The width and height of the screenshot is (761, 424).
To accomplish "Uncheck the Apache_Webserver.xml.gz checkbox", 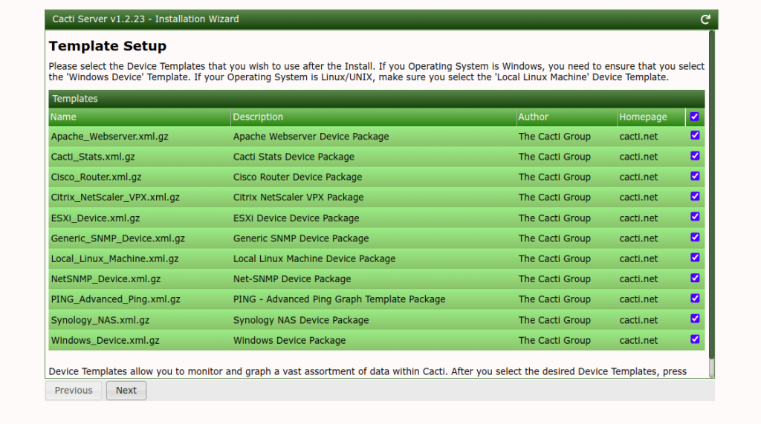I will point(695,135).
